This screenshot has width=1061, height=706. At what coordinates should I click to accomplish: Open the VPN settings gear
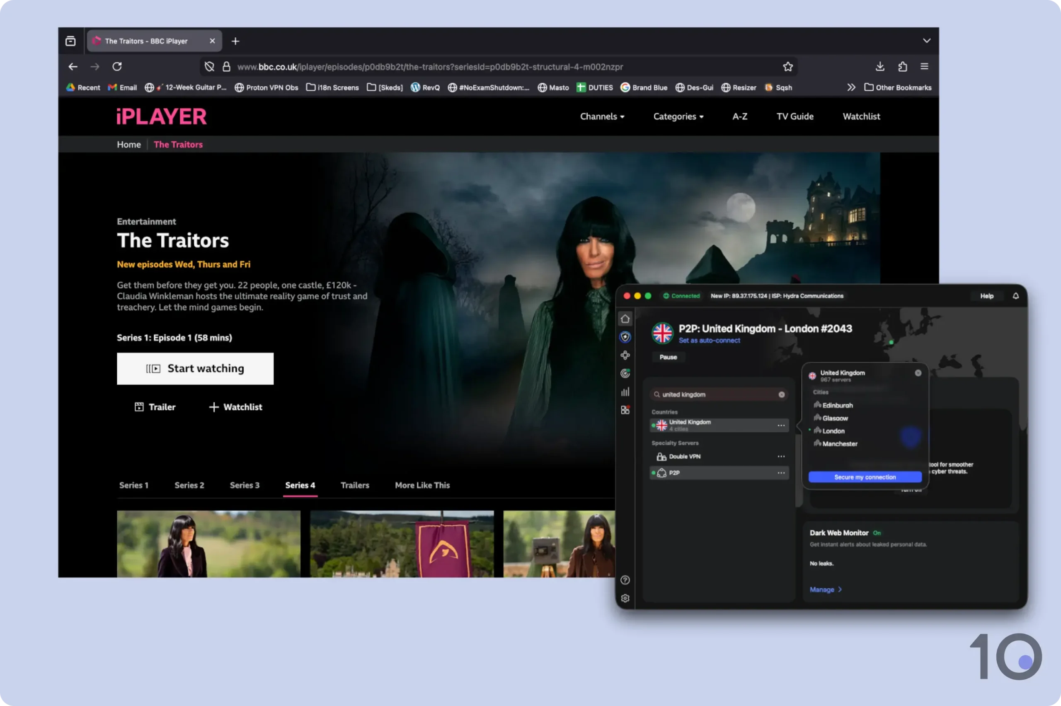[625, 597]
